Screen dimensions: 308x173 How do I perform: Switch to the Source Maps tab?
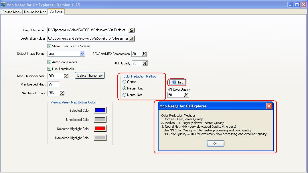[x=12, y=12]
